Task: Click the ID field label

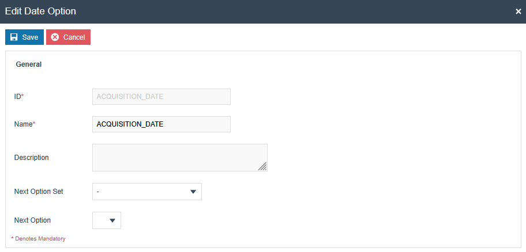Action: 18,97
